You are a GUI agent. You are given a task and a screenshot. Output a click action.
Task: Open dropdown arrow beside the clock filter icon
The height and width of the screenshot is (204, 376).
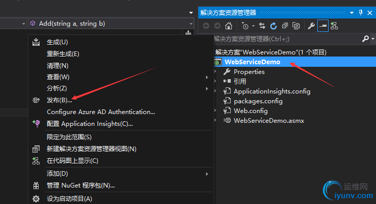253,26
